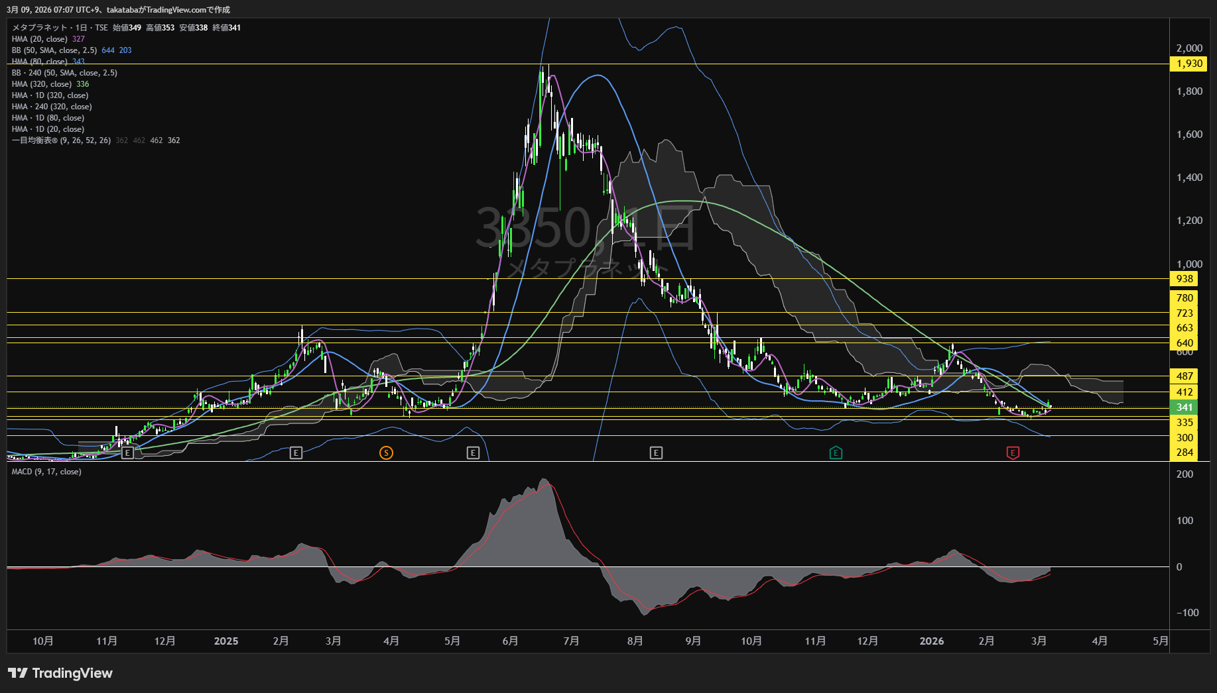Click the orange split marker S icon

coord(386,453)
